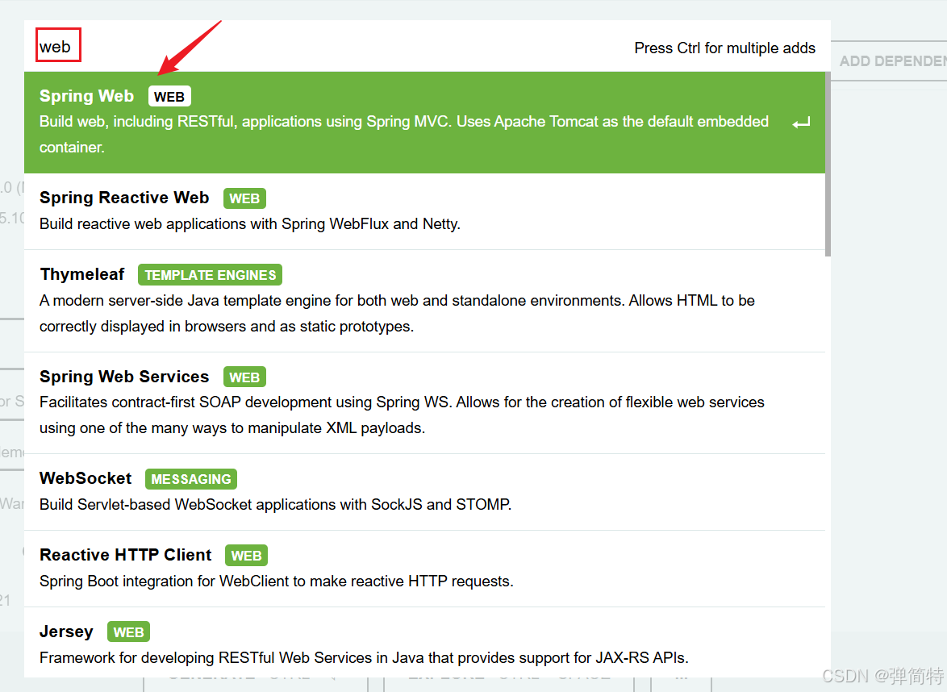
Task: Add the Spring Web Services dependency
Action: pyautogui.click(x=424, y=402)
